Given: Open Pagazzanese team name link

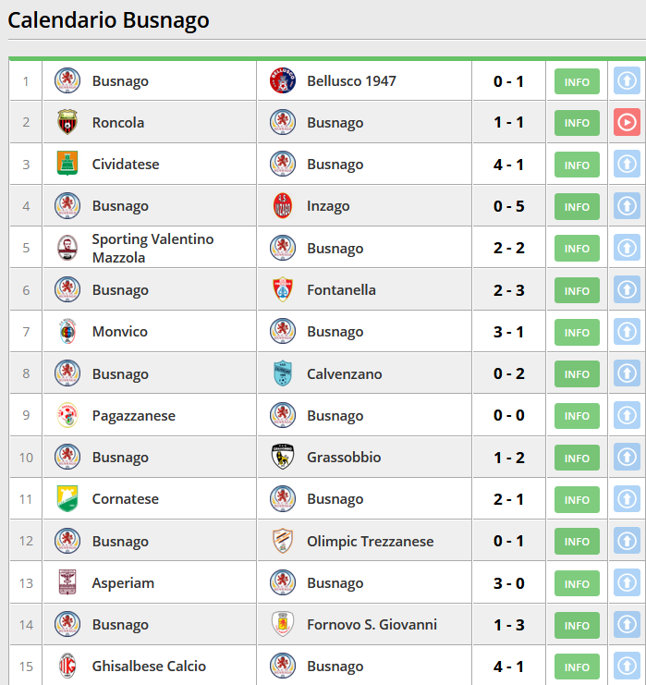Looking at the screenshot, I should pos(133,416).
